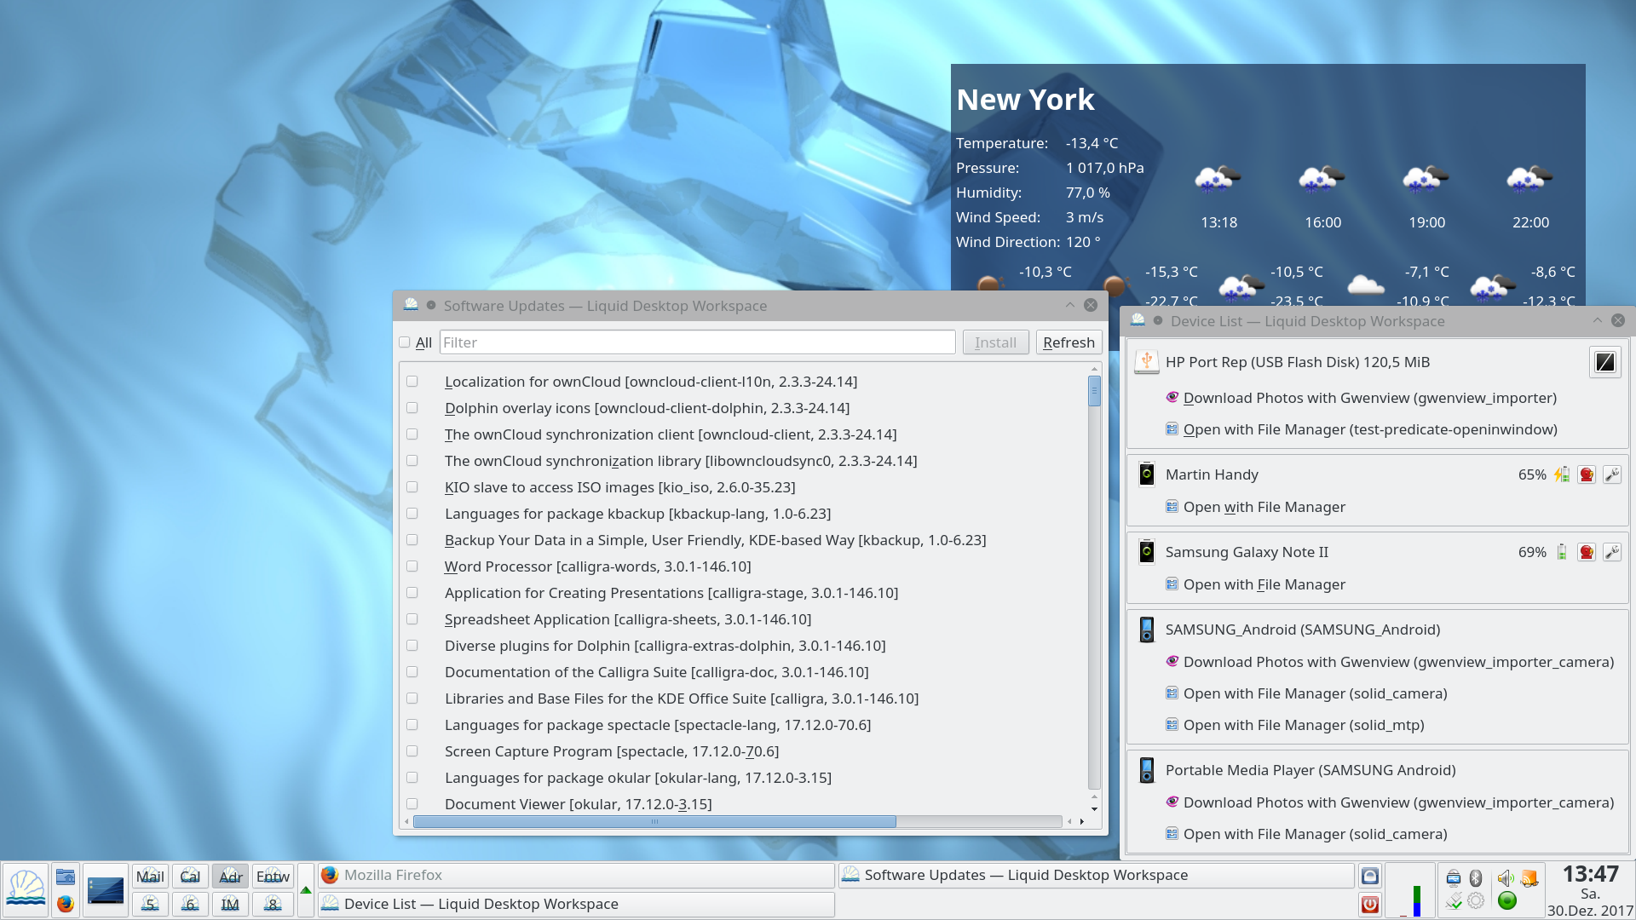Viewport: 1636px width, 920px height.
Task: Switch to virtual desktop 5
Action: click(x=150, y=904)
